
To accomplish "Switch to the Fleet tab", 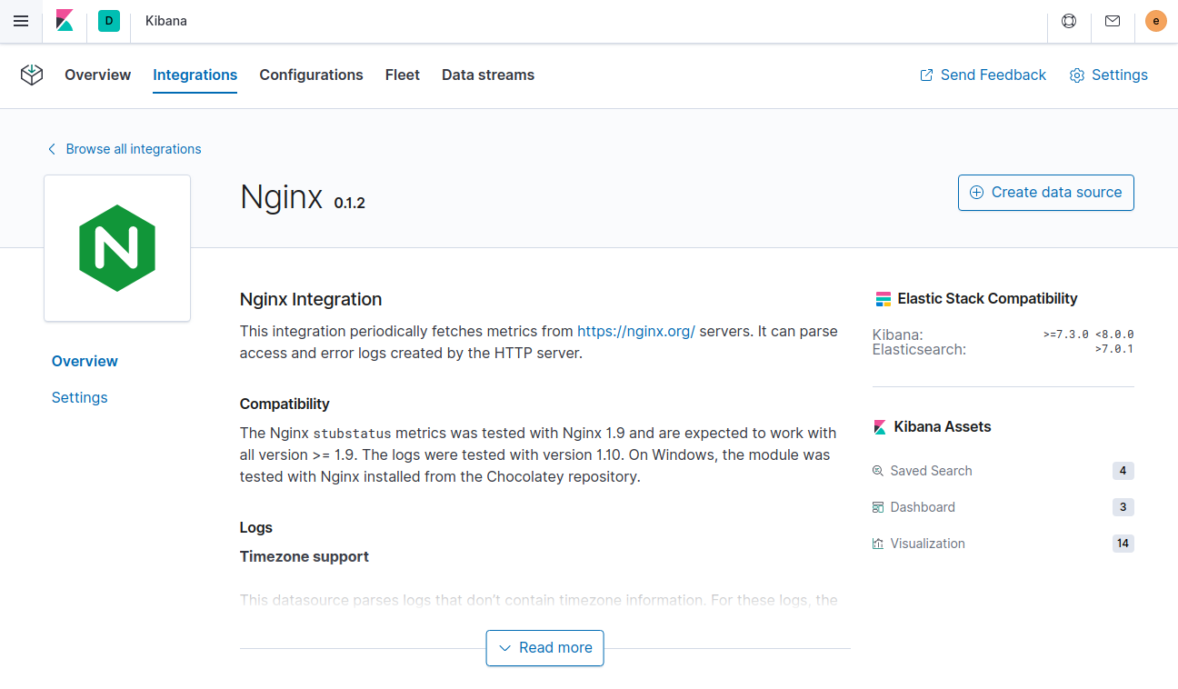I will [402, 75].
